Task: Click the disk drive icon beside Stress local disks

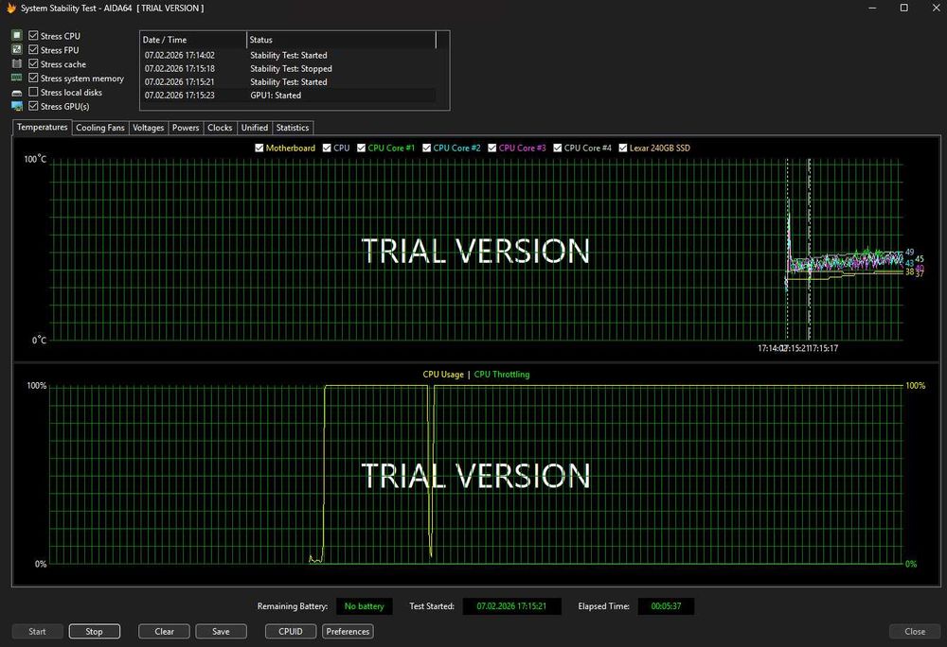Action: [17, 93]
